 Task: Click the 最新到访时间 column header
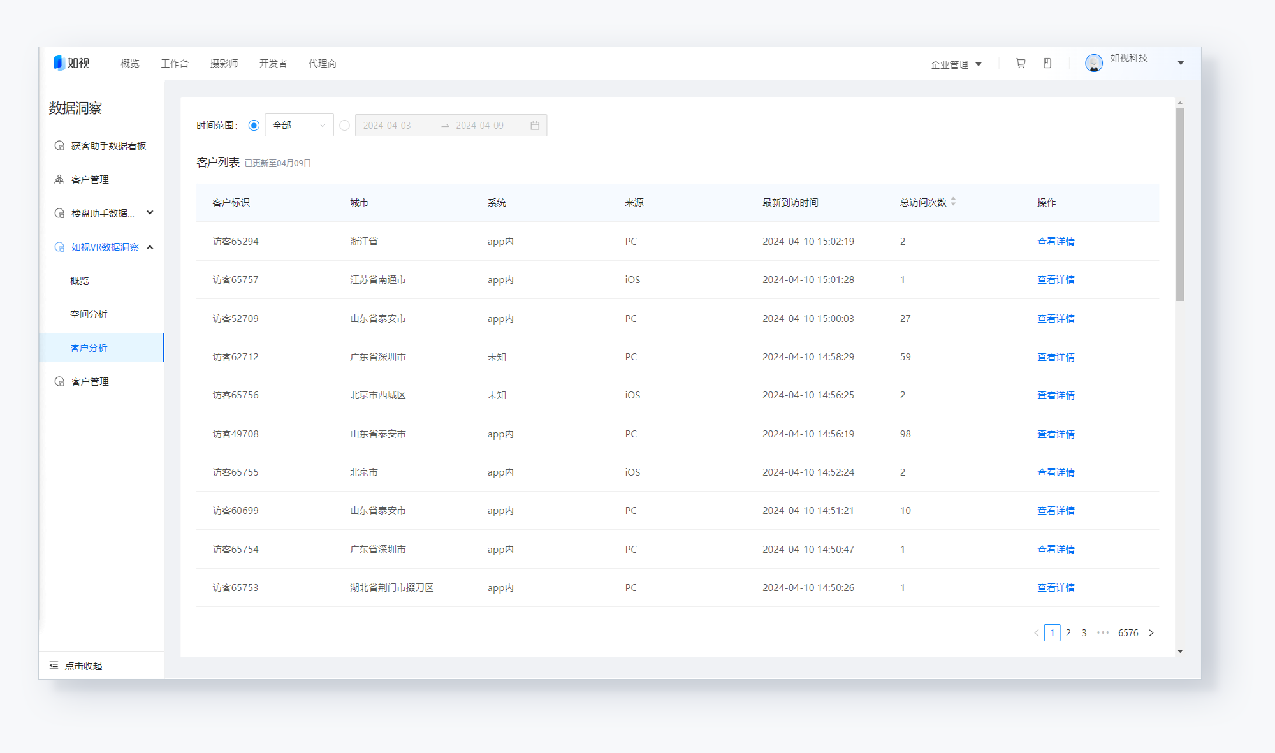point(790,203)
